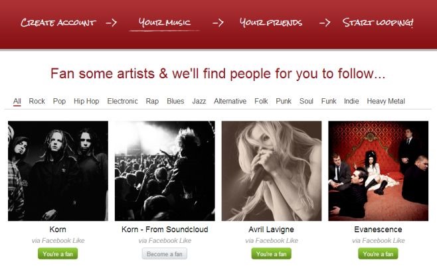
Task: Jump to the Start looping step
Action: coord(377,23)
